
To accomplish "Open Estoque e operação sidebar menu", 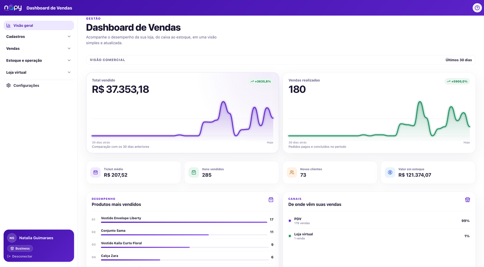I will pyautogui.click(x=39, y=60).
